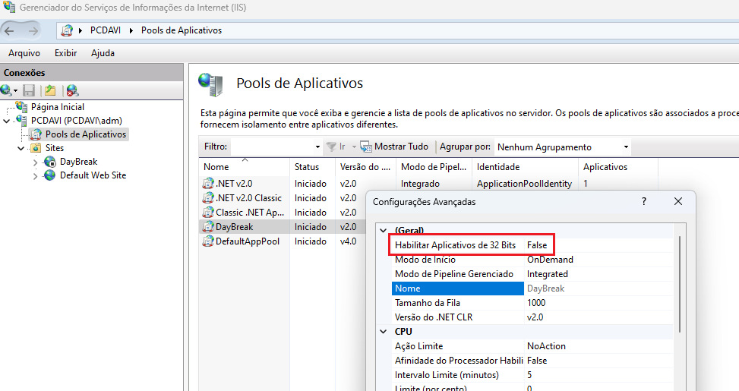
Task: Open the Arquivo menu
Action: (x=24, y=53)
